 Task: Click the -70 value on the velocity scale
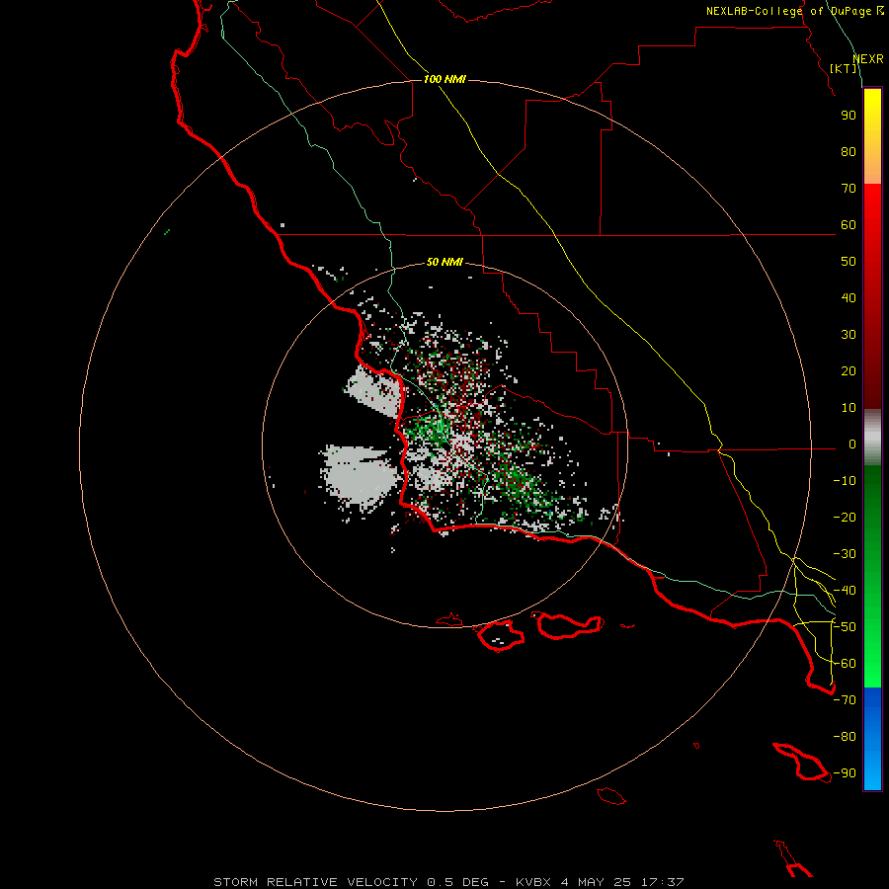click(x=845, y=700)
